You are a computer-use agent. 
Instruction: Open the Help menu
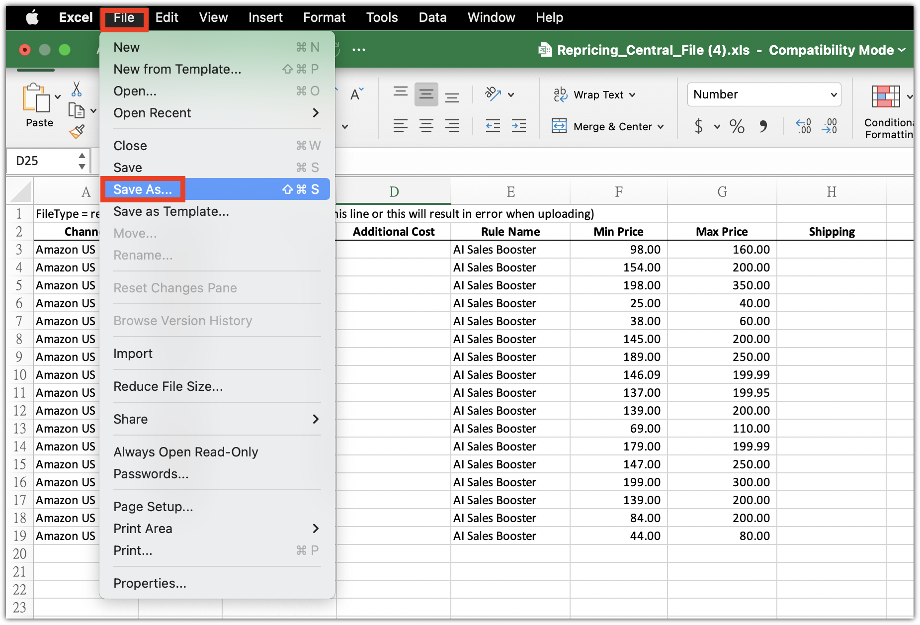549,18
